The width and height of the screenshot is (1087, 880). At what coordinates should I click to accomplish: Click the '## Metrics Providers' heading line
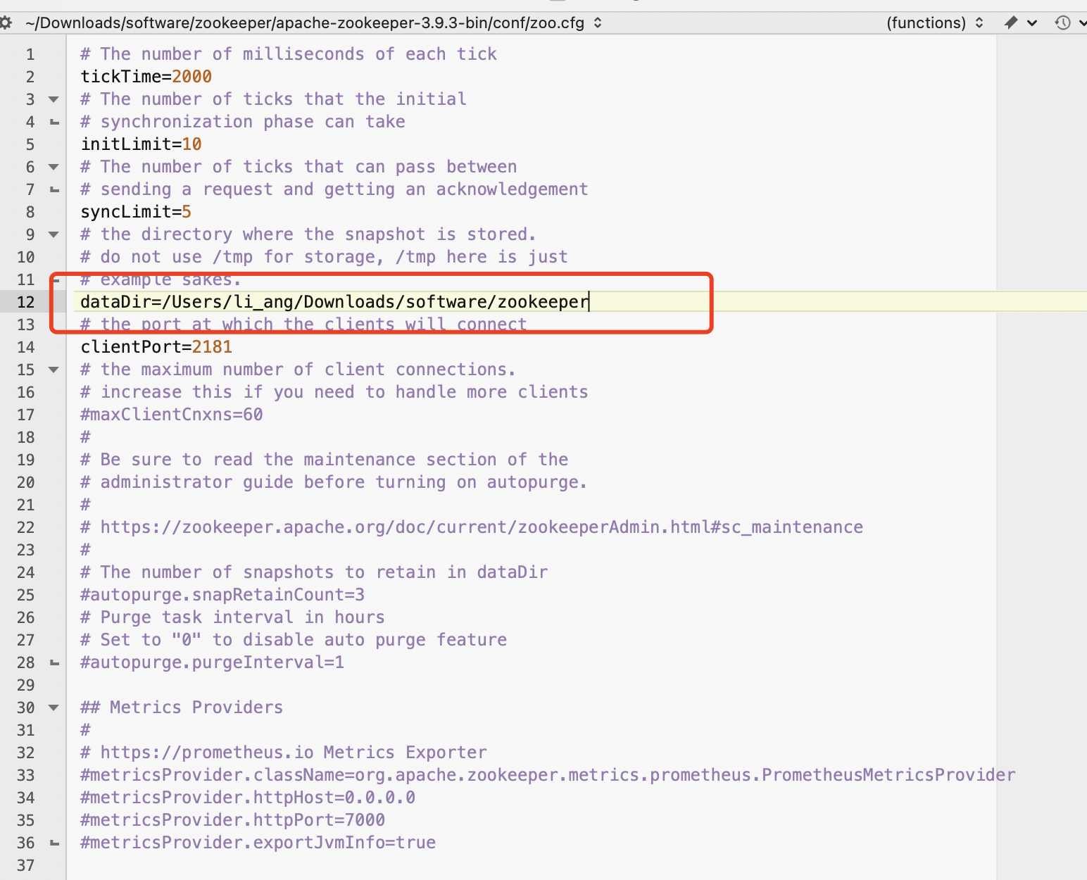click(182, 708)
